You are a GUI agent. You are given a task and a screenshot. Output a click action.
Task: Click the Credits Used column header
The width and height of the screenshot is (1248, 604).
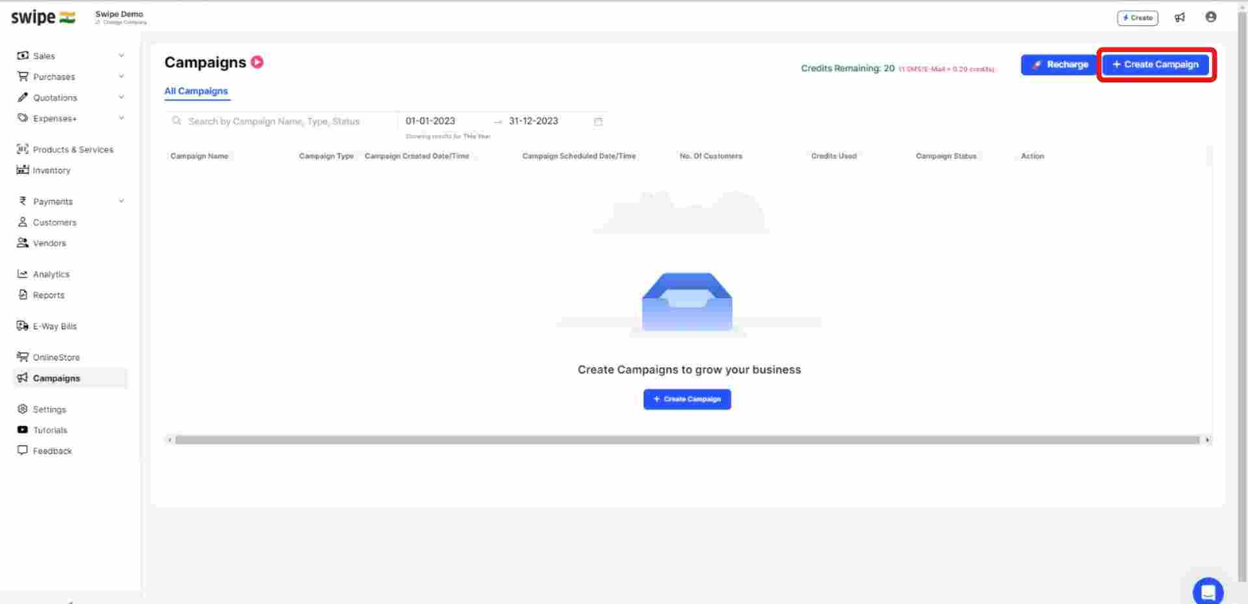(834, 156)
